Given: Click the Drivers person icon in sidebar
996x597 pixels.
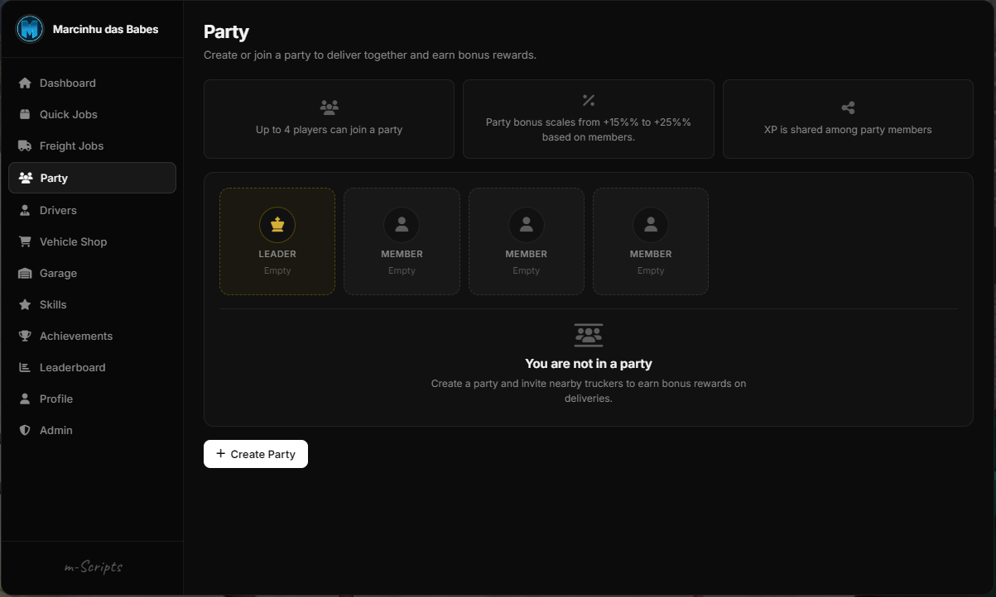Looking at the screenshot, I should click(x=25, y=210).
